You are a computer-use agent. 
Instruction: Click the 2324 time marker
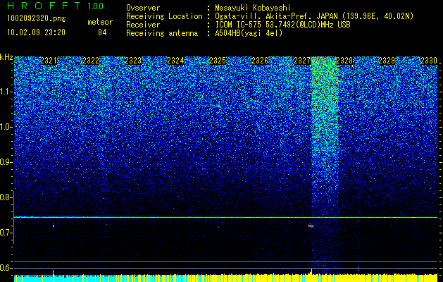coord(175,61)
